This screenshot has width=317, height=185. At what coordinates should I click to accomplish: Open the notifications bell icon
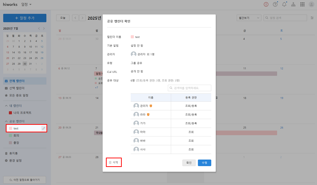pos(284,4)
